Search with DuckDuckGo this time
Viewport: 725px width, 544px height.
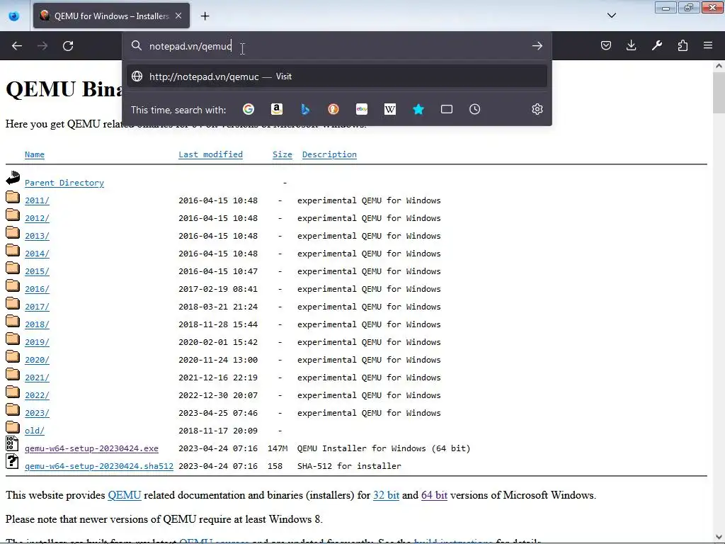click(x=333, y=109)
